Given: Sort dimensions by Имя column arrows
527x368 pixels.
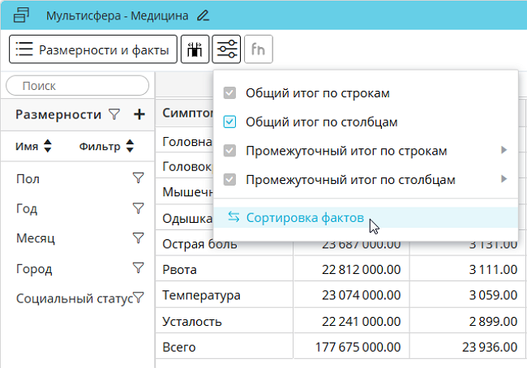Looking at the screenshot, I should [47, 147].
